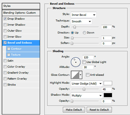Select the Gradient Overlay row label
This screenshot has width=130, height=115.
(x=18, y=73)
